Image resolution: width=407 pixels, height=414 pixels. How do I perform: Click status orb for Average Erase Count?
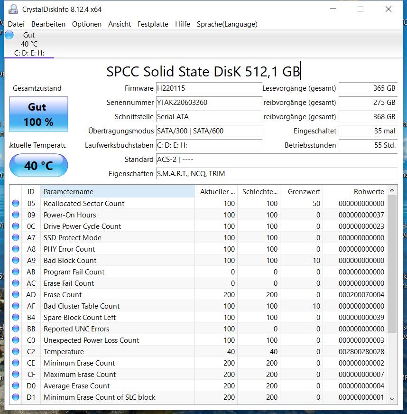tap(16, 386)
